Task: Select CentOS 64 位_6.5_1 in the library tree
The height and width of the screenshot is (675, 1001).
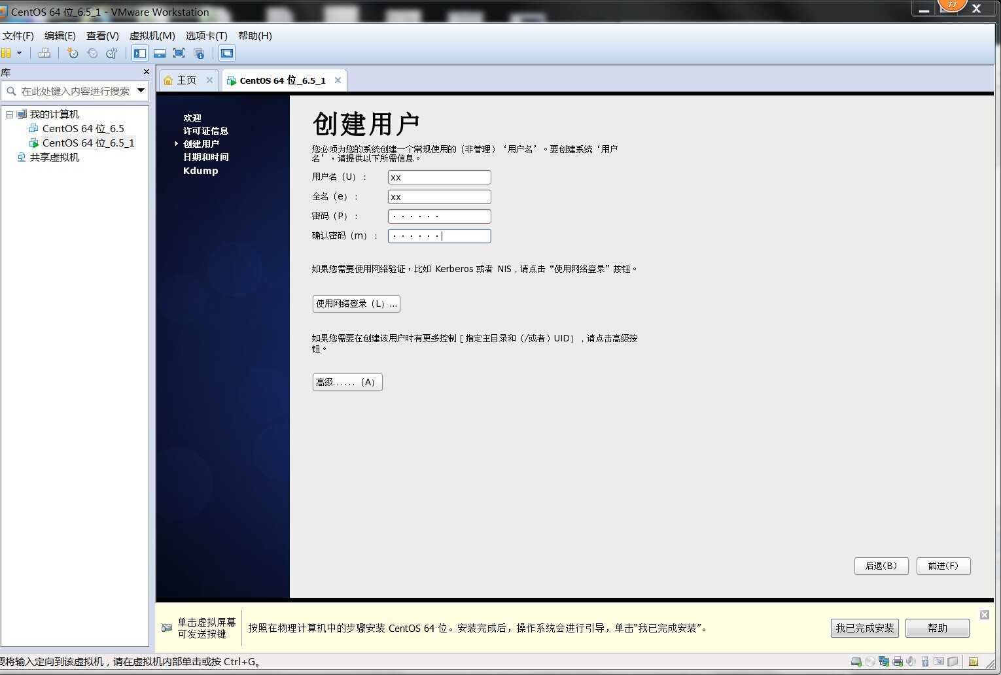Action: coord(88,143)
